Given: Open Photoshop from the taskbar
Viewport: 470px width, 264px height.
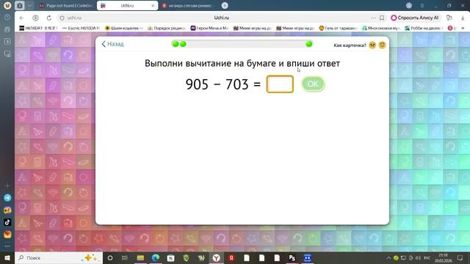Looking at the screenshot, I should tap(292, 257).
